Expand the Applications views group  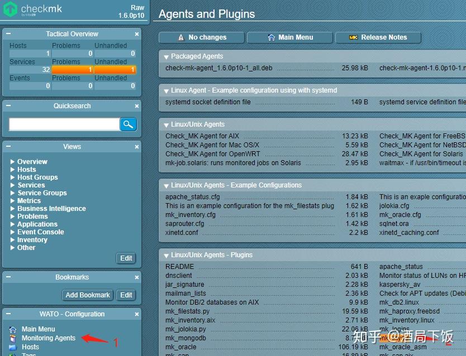12,224
